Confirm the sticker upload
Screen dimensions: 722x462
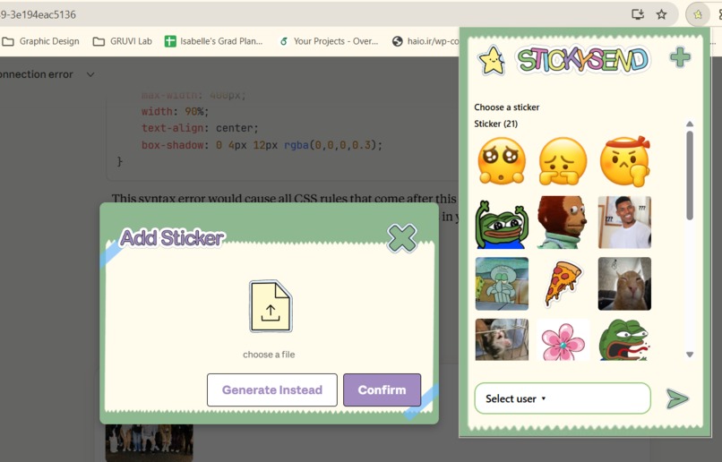(382, 389)
